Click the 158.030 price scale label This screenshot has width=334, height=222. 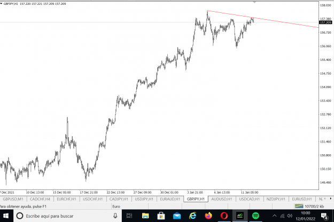[325, 5]
